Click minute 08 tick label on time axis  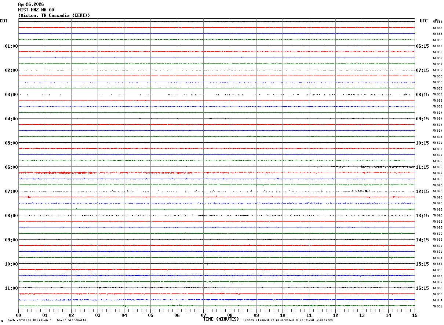click(230, 315)
